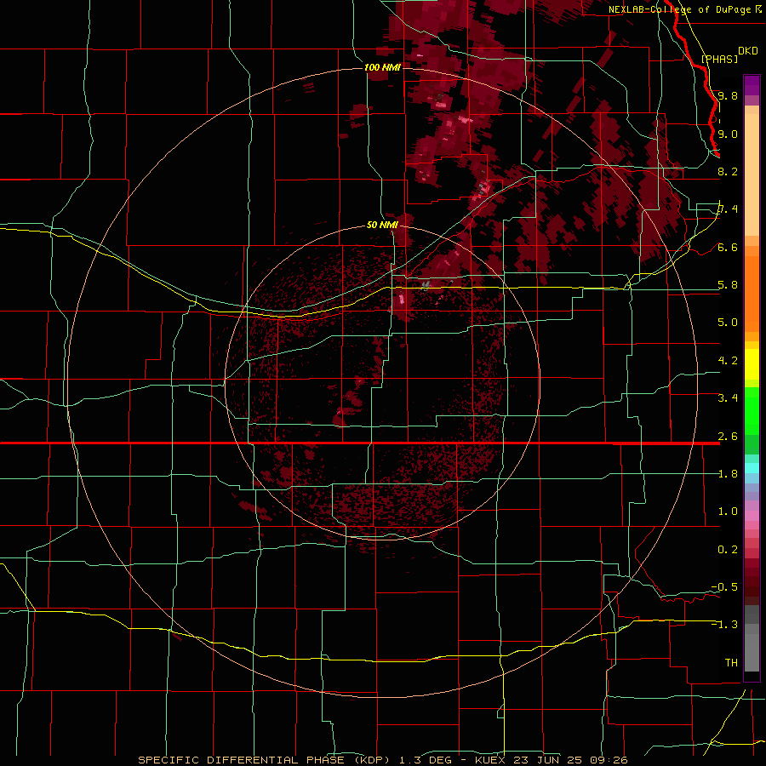Click the 0.2 value on the scale
766x766 pixels.
click(728, 550)
